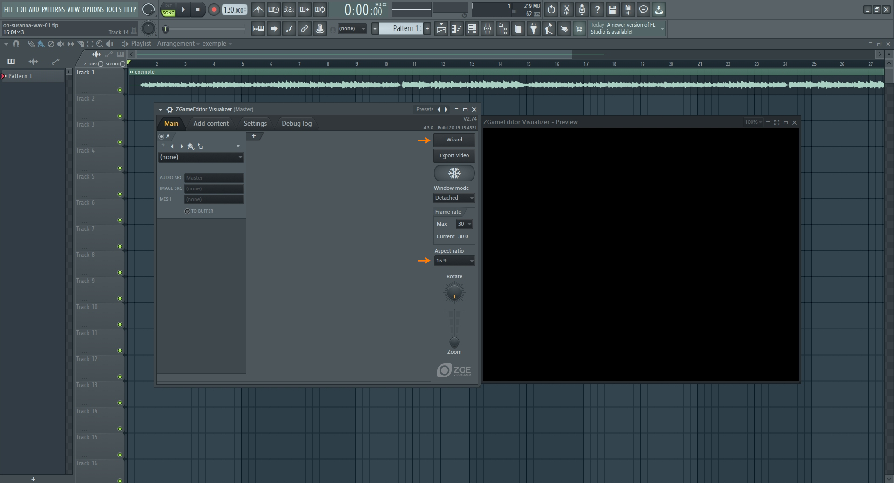Open the Piano roll view icon
The image size is (894, 483).
click(x=457, y=29)
